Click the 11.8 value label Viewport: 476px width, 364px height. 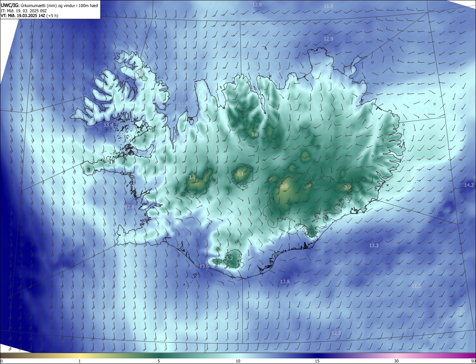click(x=328, y=6)
